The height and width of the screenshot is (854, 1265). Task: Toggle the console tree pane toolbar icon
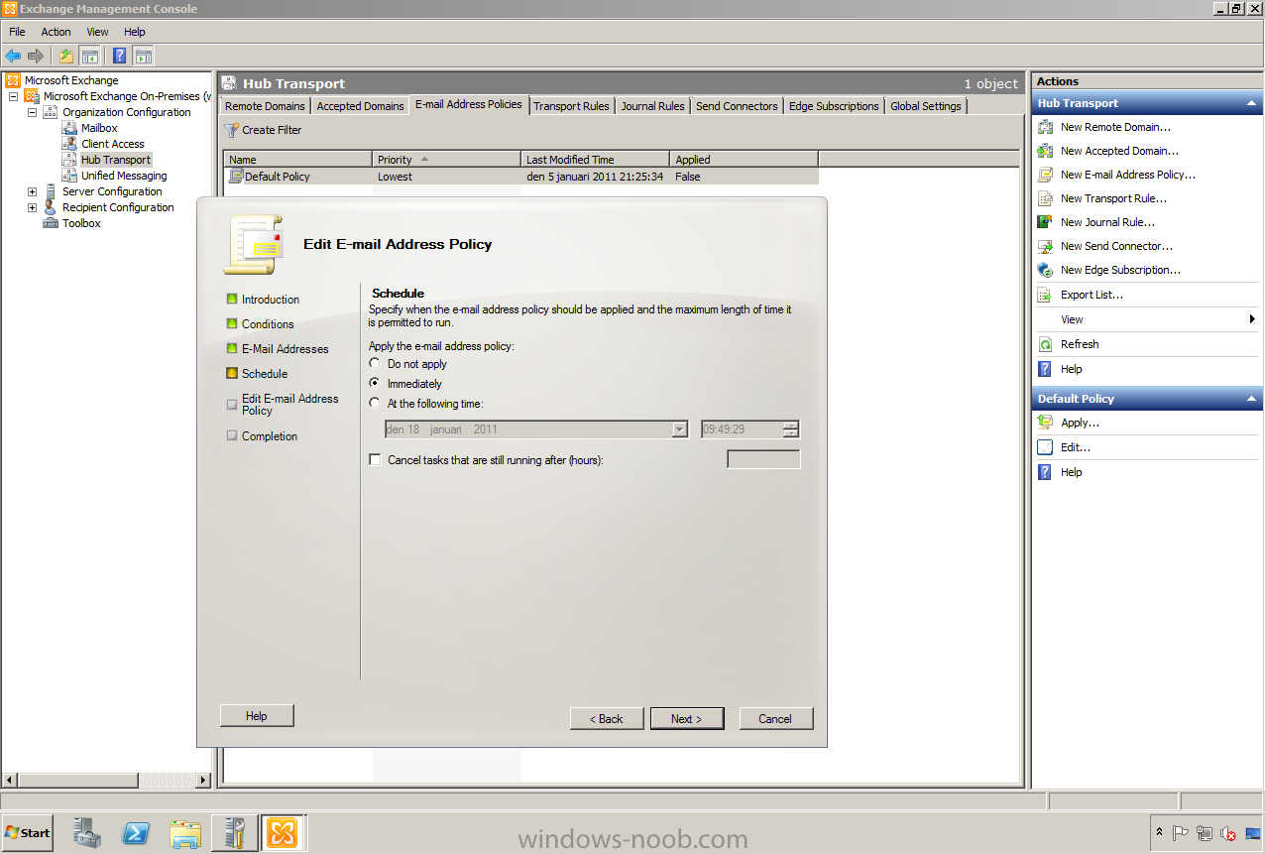(89, 56)
